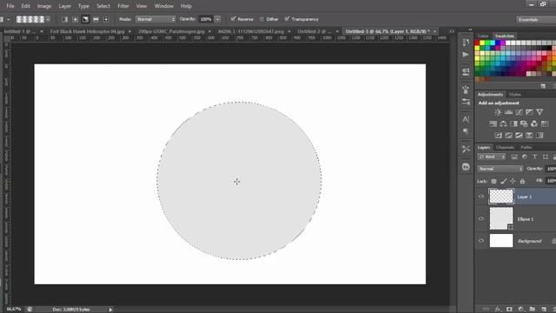This screenshot has width=556, height=313.
Task: Enable the Dither checkbox
Action: pos(261,19)
